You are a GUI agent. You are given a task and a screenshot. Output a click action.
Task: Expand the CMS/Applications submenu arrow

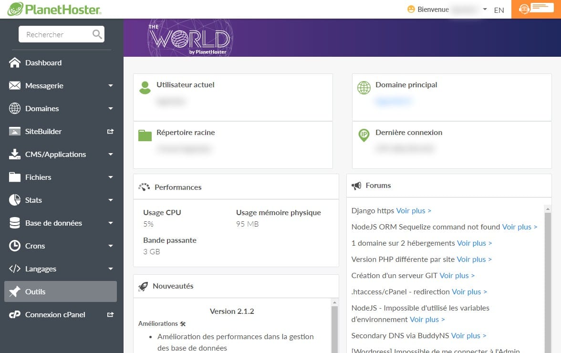point(111,155)
